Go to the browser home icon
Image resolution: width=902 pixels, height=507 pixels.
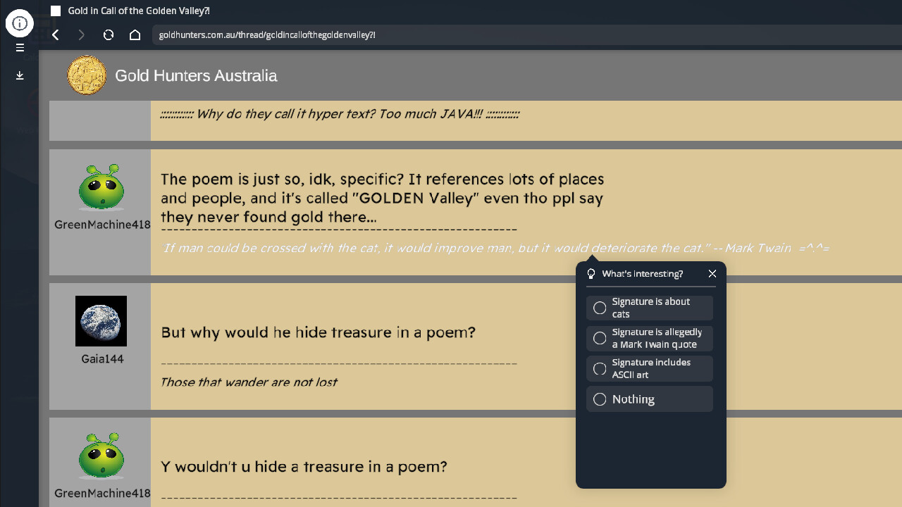(135, 35)
